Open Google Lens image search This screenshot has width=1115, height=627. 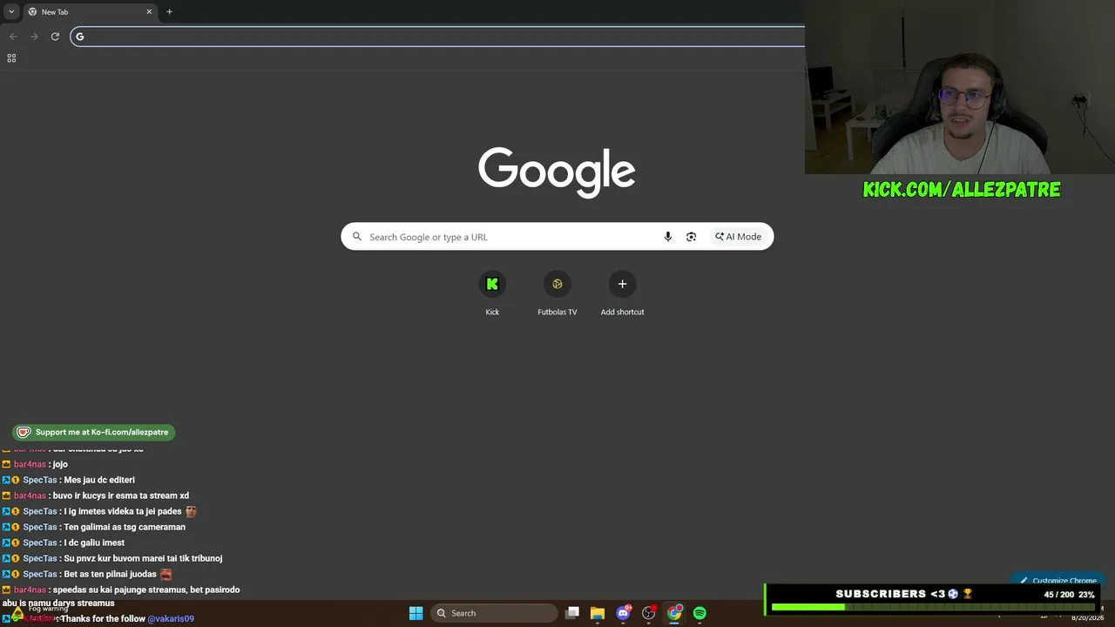[691, 237]
